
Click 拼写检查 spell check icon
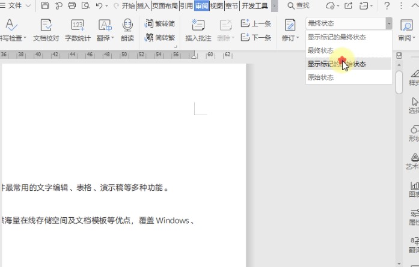point(10,25)
